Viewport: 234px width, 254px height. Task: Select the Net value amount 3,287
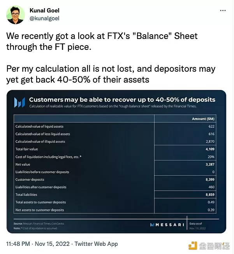point(210,164)
